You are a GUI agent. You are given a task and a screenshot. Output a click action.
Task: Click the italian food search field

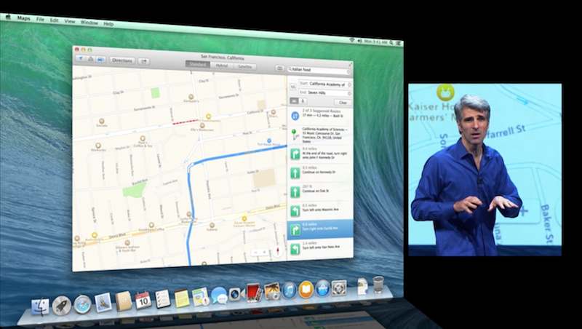click(319, 70)
